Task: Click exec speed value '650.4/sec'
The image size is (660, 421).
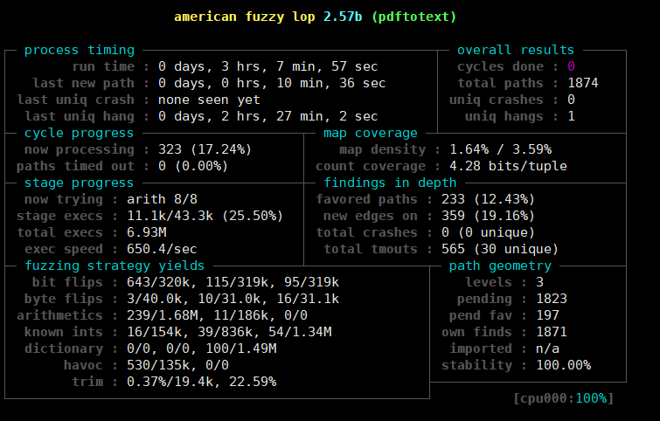Action: [x=162, y=249]
